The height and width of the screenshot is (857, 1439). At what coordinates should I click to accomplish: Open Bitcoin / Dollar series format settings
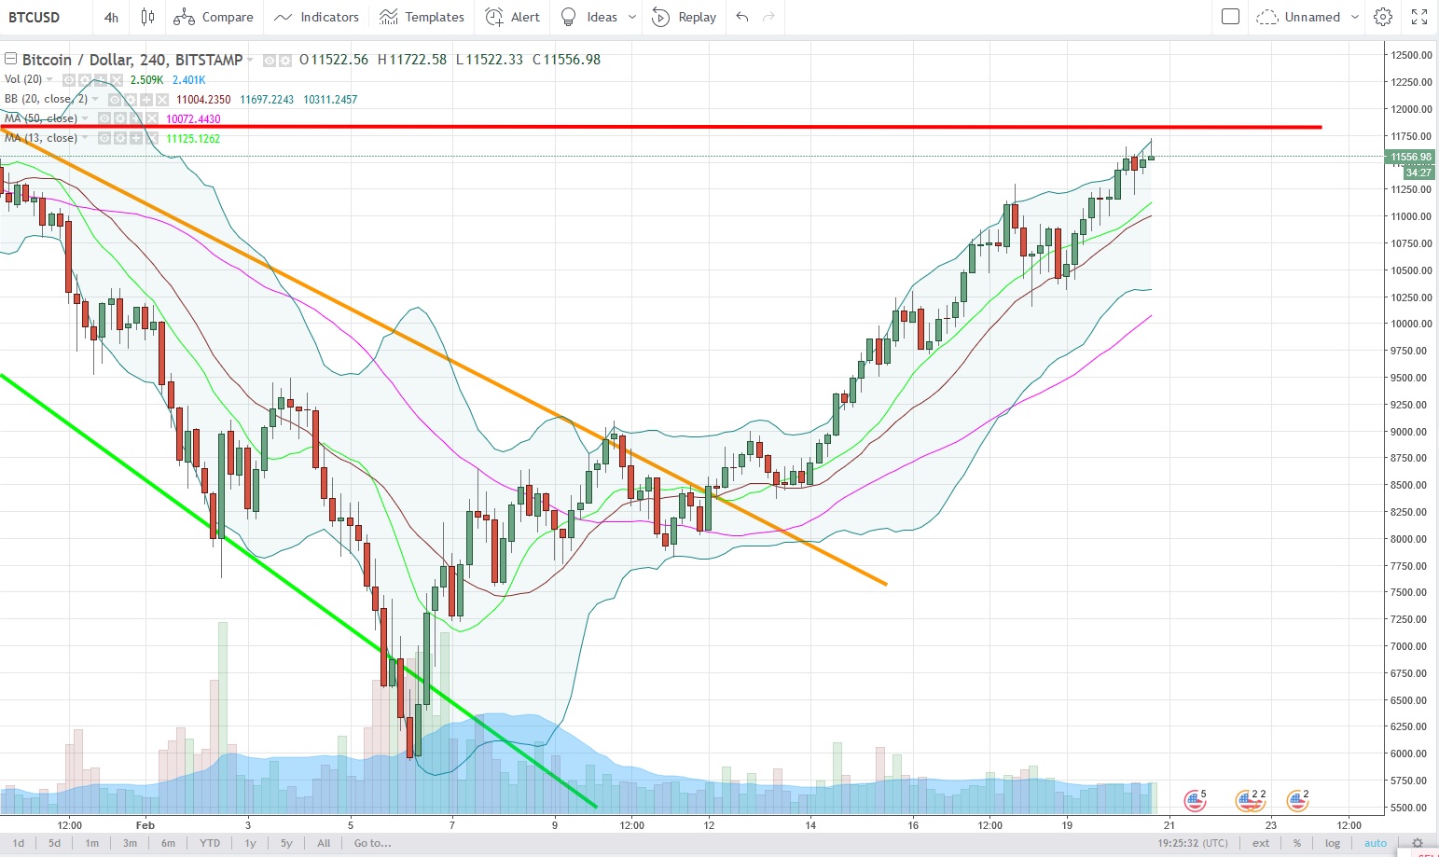pos(284,61)
